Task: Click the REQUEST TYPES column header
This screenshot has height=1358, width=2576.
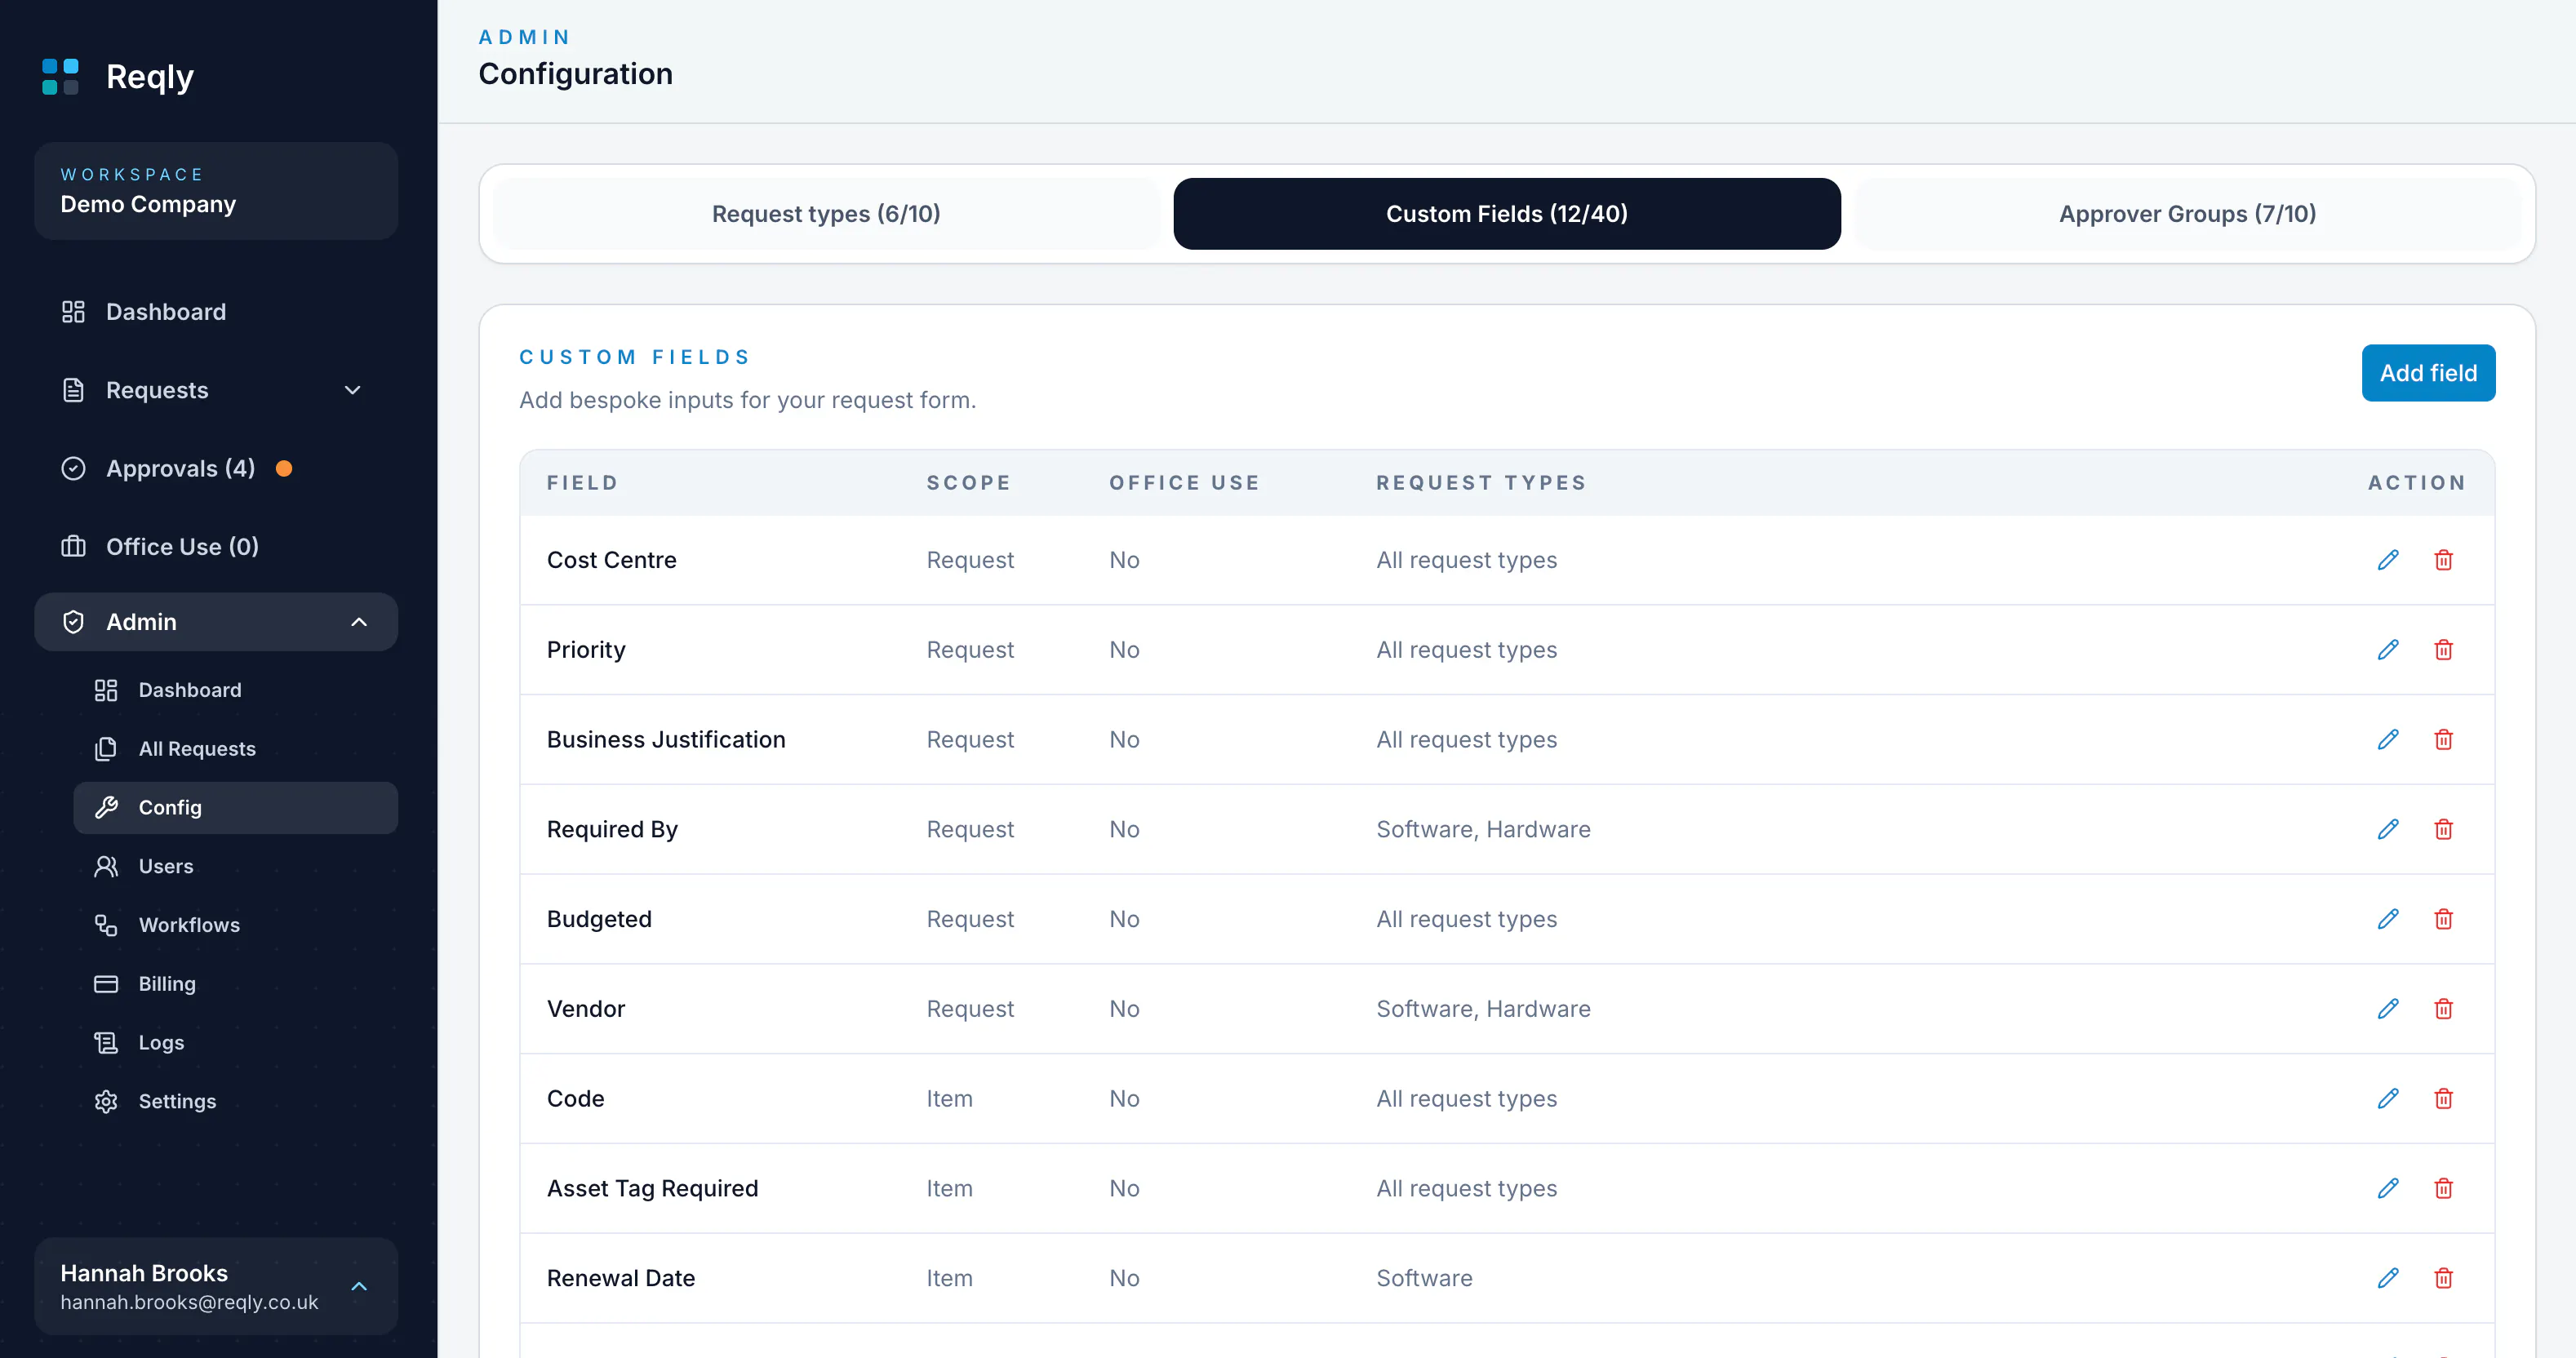Action: (x=1481, y=483)
